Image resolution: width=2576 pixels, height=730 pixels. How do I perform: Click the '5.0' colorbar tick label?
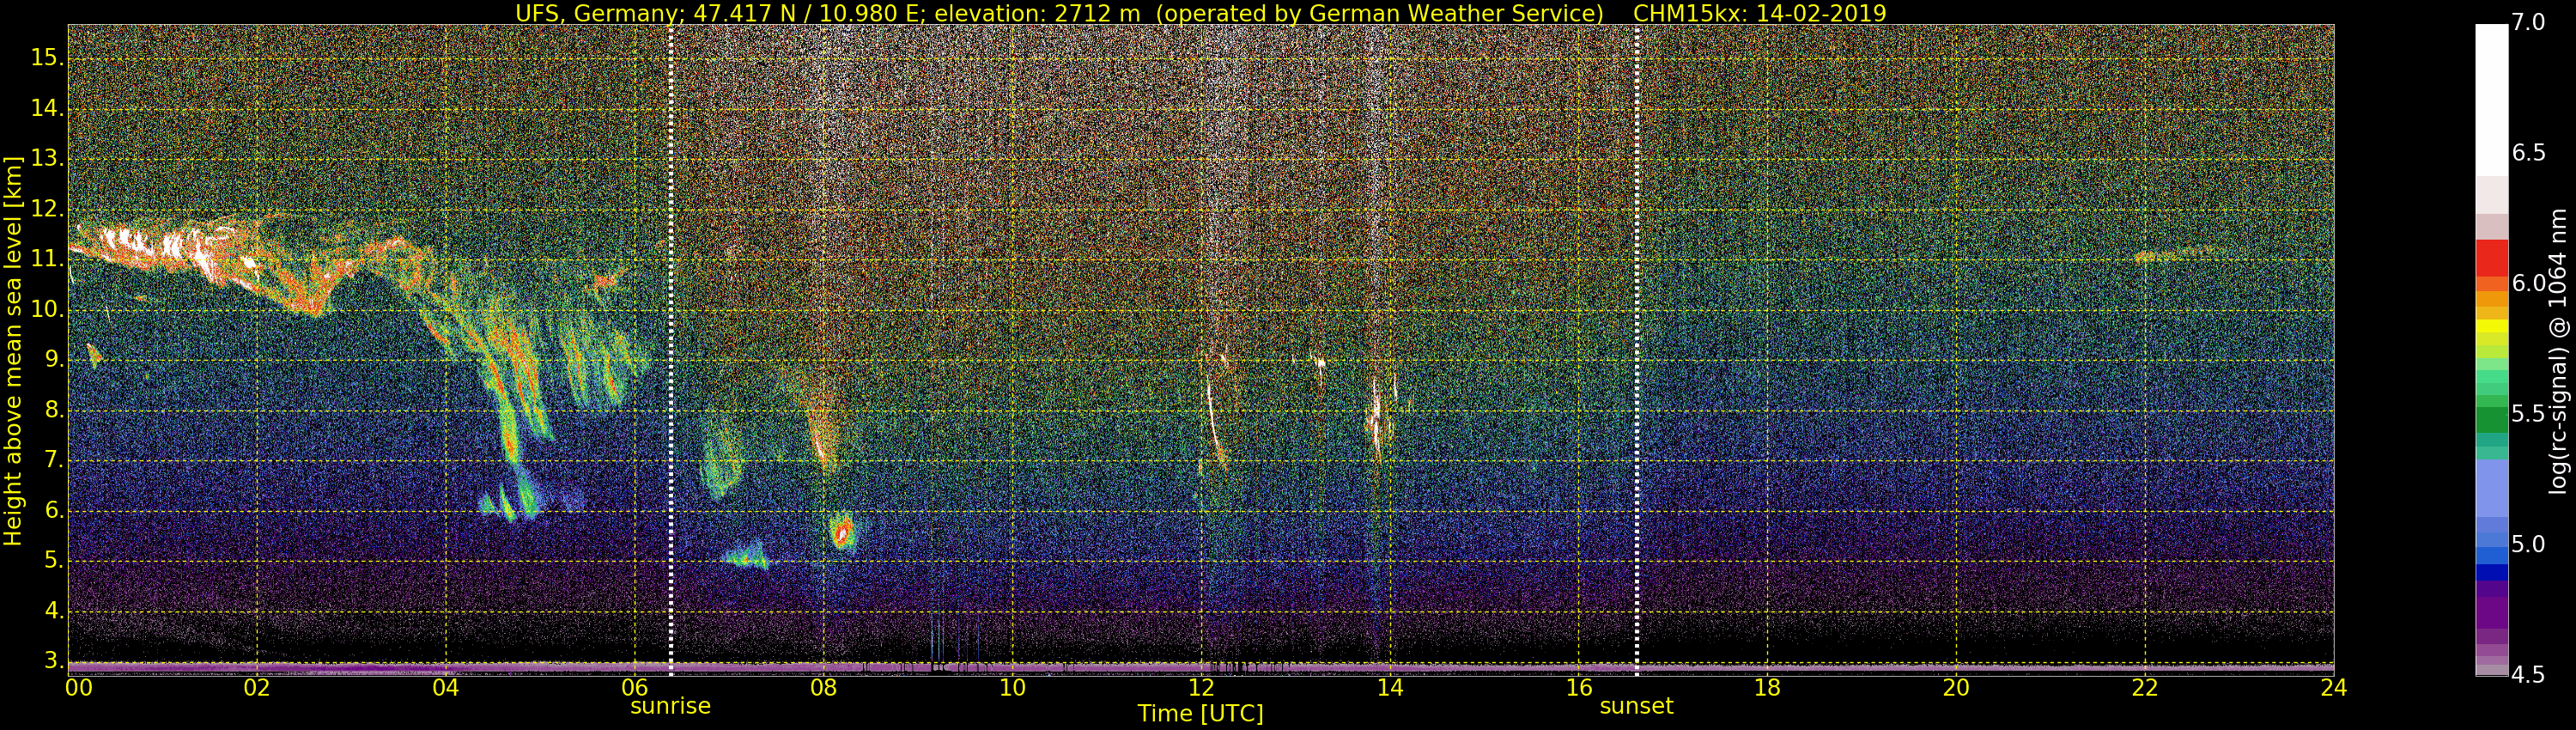[x=2528, y=545]
